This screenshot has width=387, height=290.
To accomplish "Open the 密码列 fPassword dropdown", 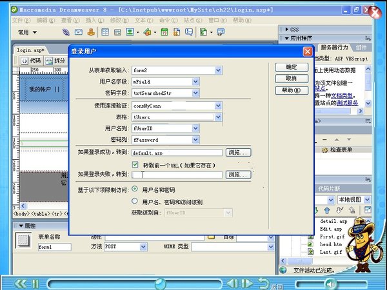I will pyautogui.click(x=195, y=139).
